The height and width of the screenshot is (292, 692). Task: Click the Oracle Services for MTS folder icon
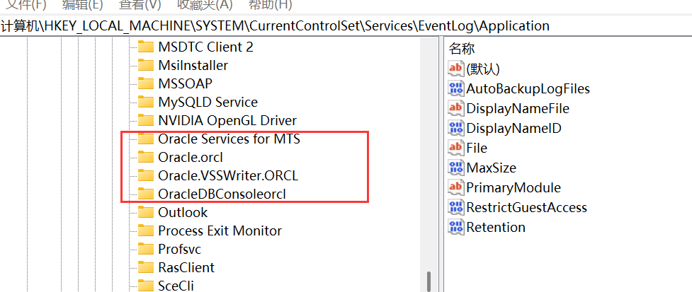click(145, 139)
